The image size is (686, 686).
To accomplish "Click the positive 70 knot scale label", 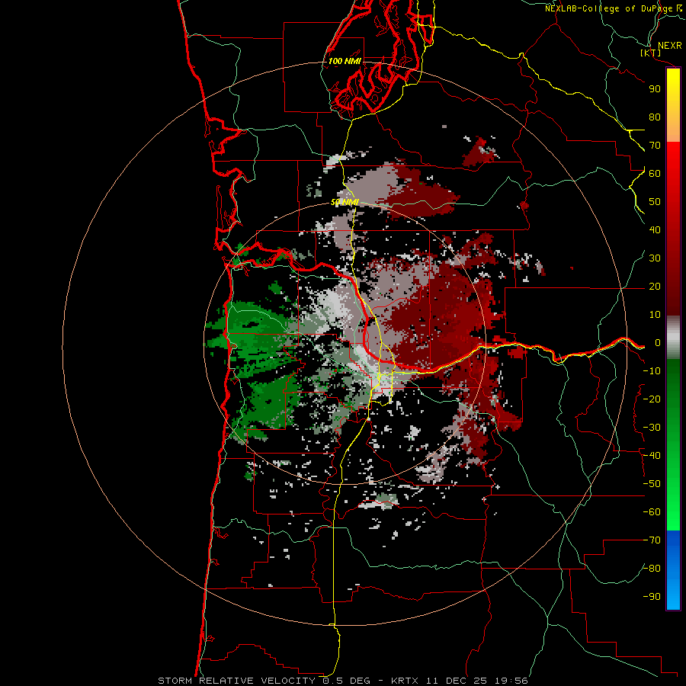I will tap(655, 146).
